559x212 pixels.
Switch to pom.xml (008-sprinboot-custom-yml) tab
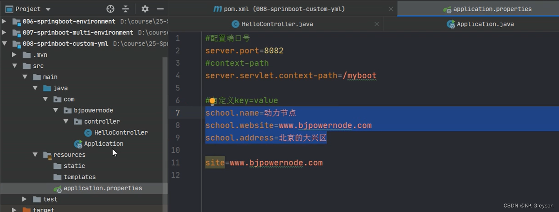tap(279, 9)
